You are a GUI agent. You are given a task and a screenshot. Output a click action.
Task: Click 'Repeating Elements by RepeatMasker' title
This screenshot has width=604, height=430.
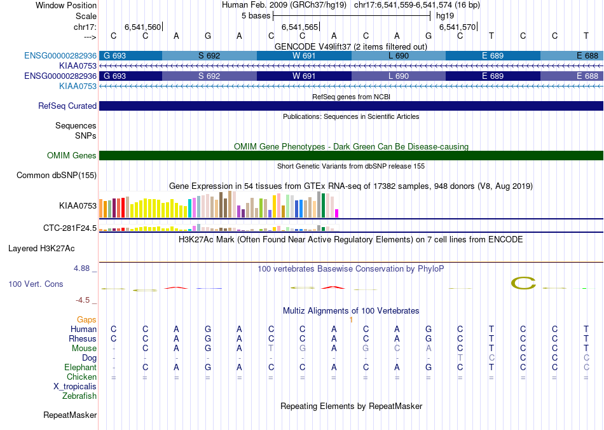point(352,406)
